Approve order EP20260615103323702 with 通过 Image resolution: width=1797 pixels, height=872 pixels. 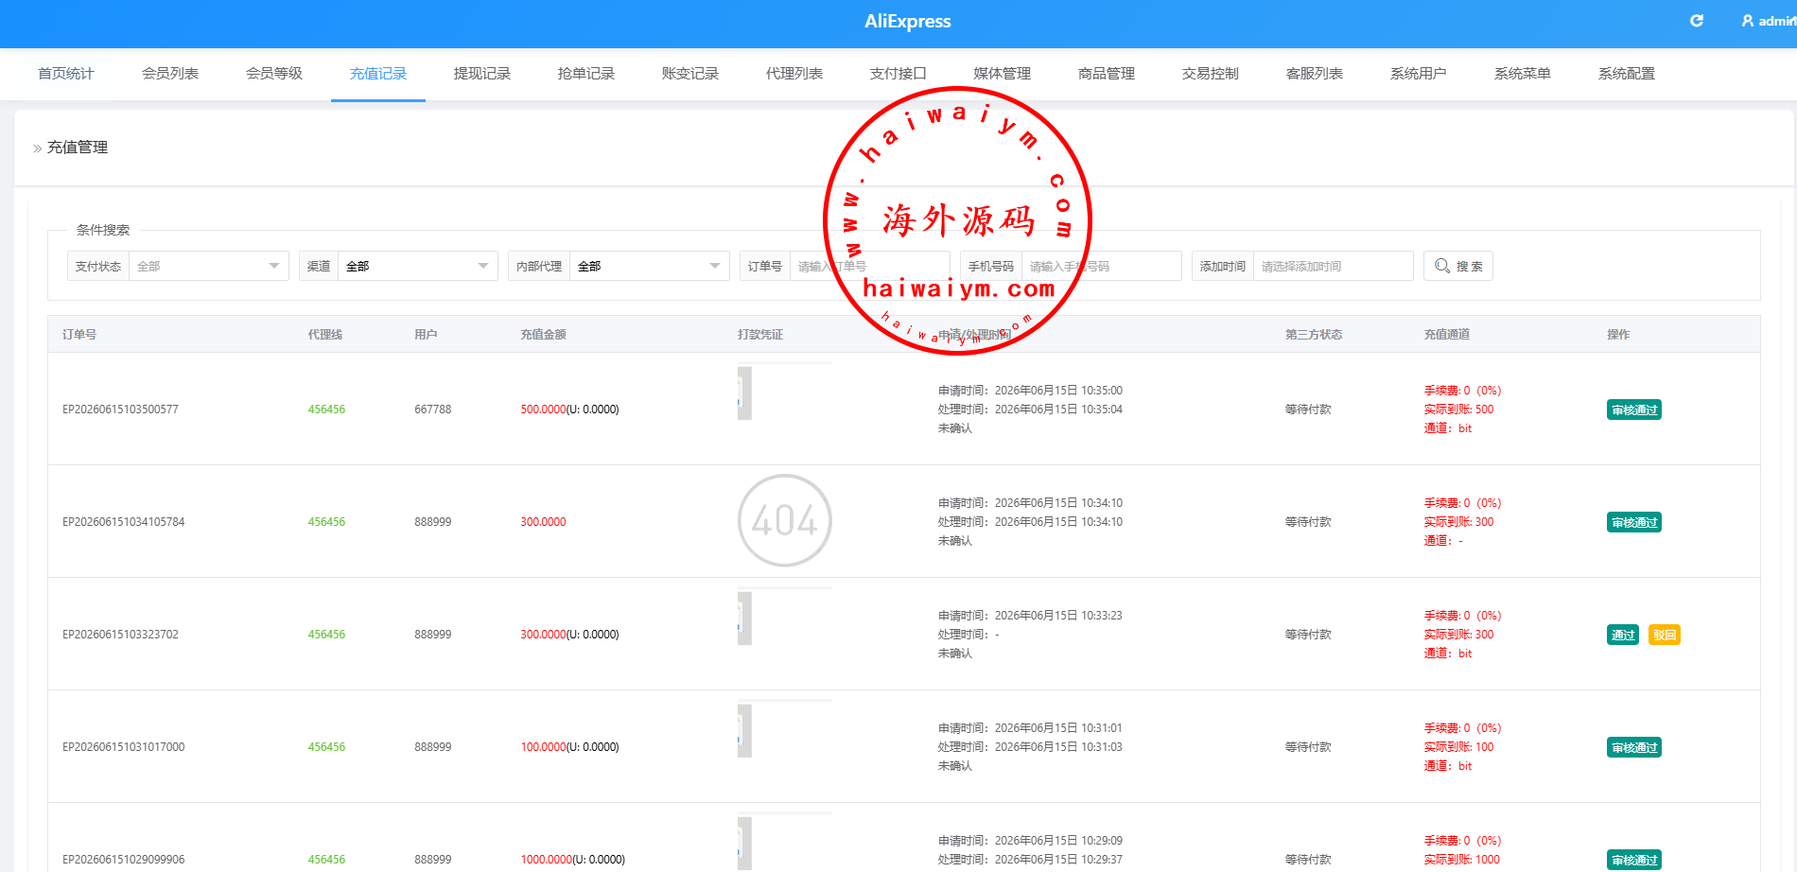point(1623,635)
